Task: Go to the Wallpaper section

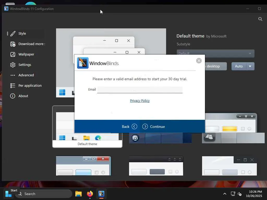Action: click(26, 54)
